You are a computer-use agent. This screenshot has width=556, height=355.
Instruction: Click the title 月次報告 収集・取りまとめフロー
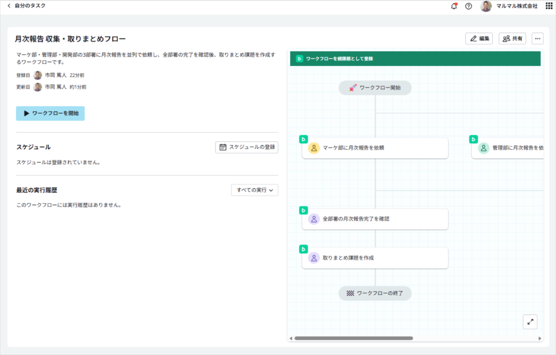point(70,39)
